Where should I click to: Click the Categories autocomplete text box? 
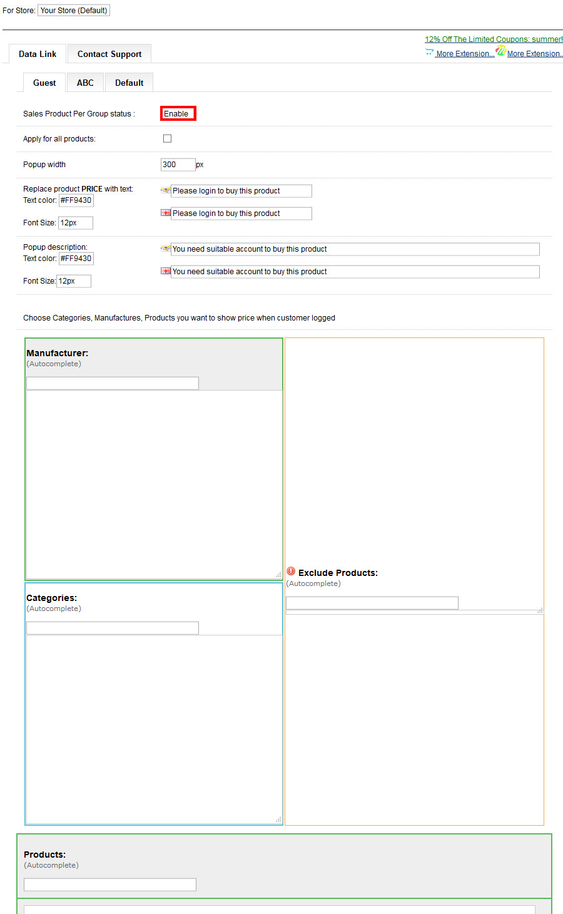(x=113, y=628)
